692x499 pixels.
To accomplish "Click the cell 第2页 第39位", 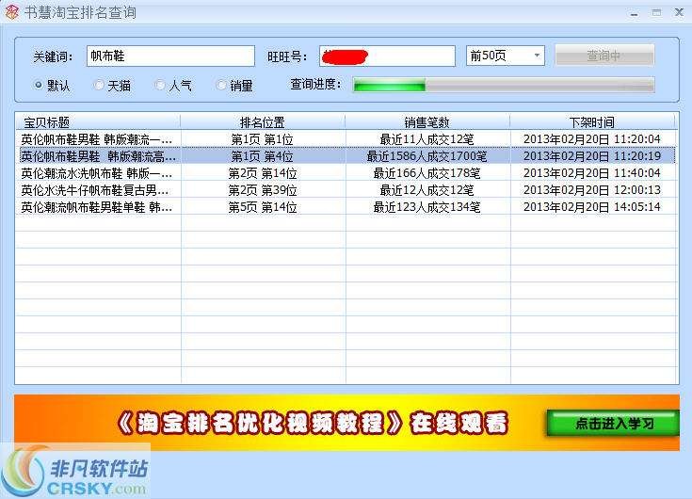I will point(263,190).
